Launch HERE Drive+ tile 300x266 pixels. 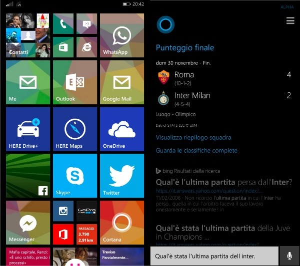pyautogui.click(x=28, y=129)
